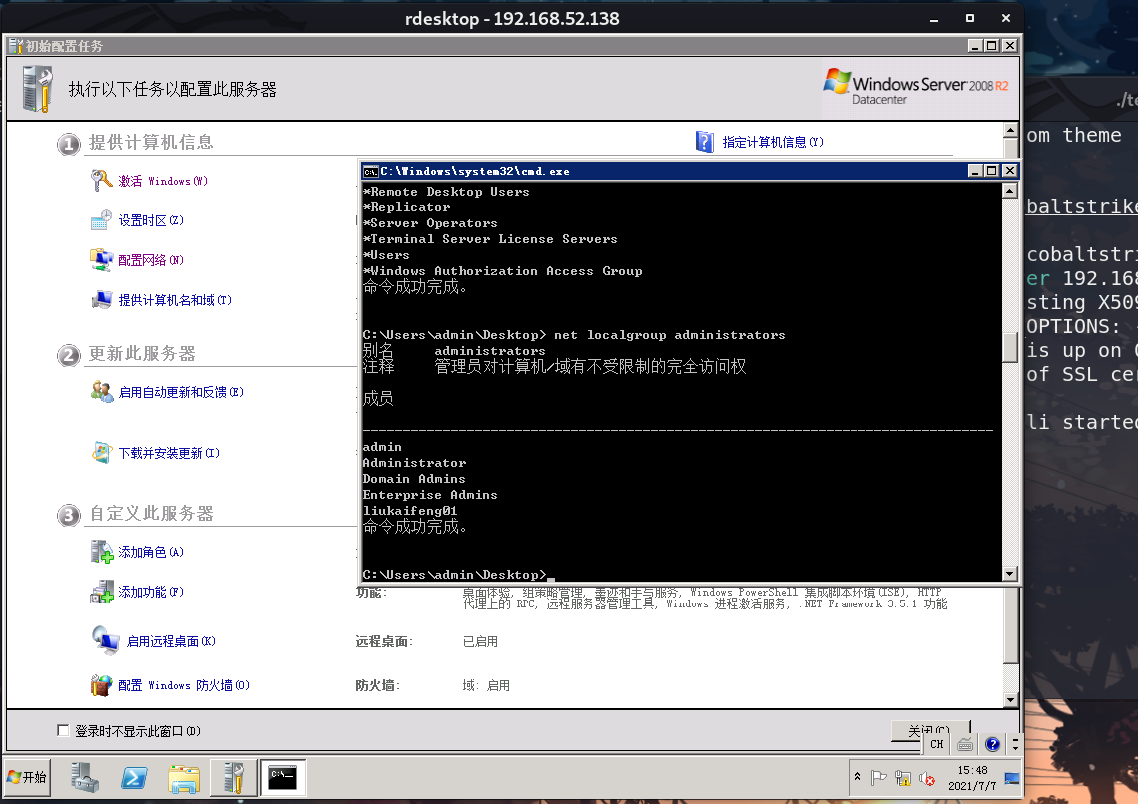Click the cmd window scrollbar thumb
1138x804 pixels.
[1009, 347]
